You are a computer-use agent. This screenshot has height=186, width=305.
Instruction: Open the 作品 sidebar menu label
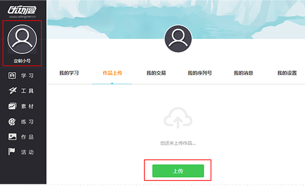tap(27, 137)
